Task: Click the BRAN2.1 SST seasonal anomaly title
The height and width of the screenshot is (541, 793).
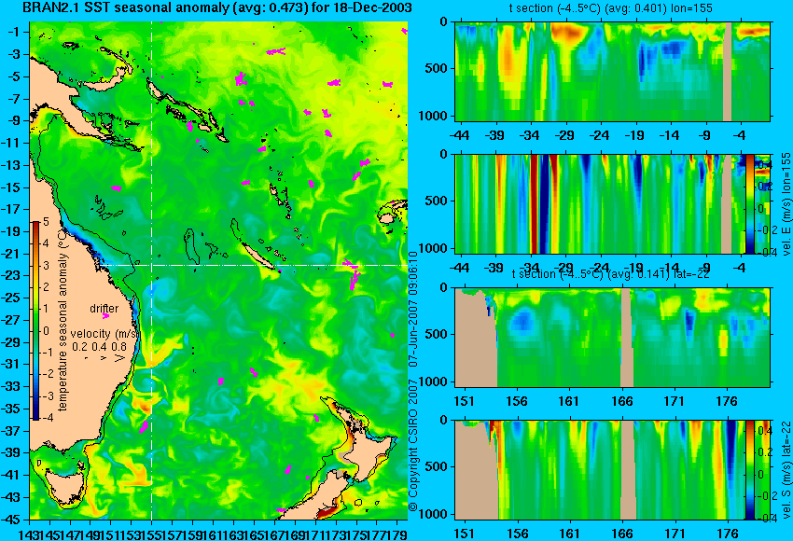Action: 217,8
